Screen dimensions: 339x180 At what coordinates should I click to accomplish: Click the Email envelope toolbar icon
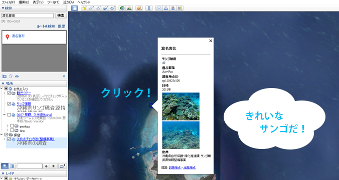point(159,8)
